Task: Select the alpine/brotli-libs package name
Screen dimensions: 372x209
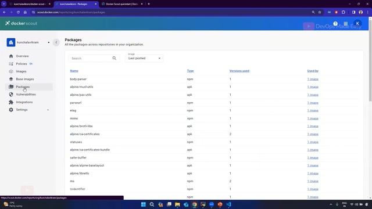Action: (x=81, y=126)
